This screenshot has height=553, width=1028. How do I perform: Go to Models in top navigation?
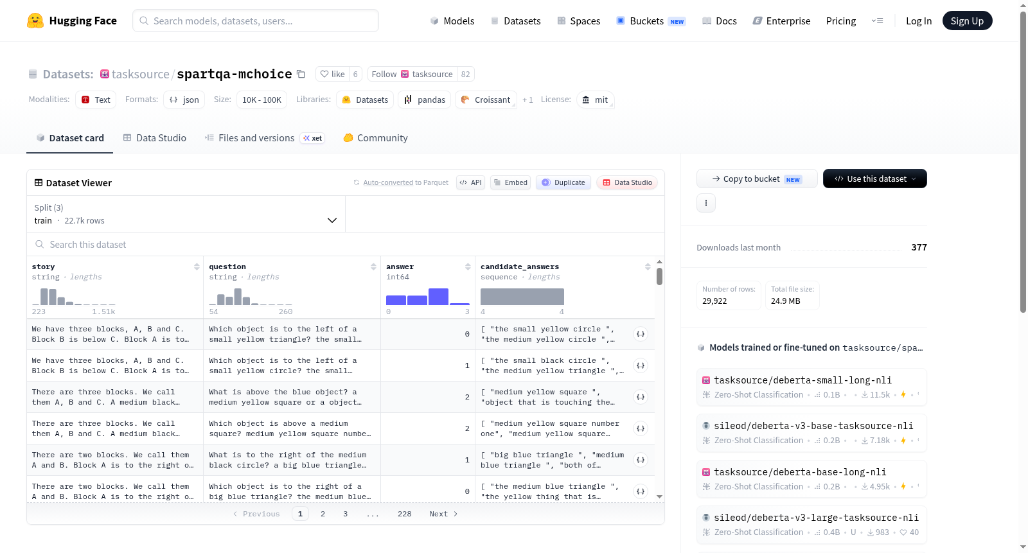[x=452, y=21]
